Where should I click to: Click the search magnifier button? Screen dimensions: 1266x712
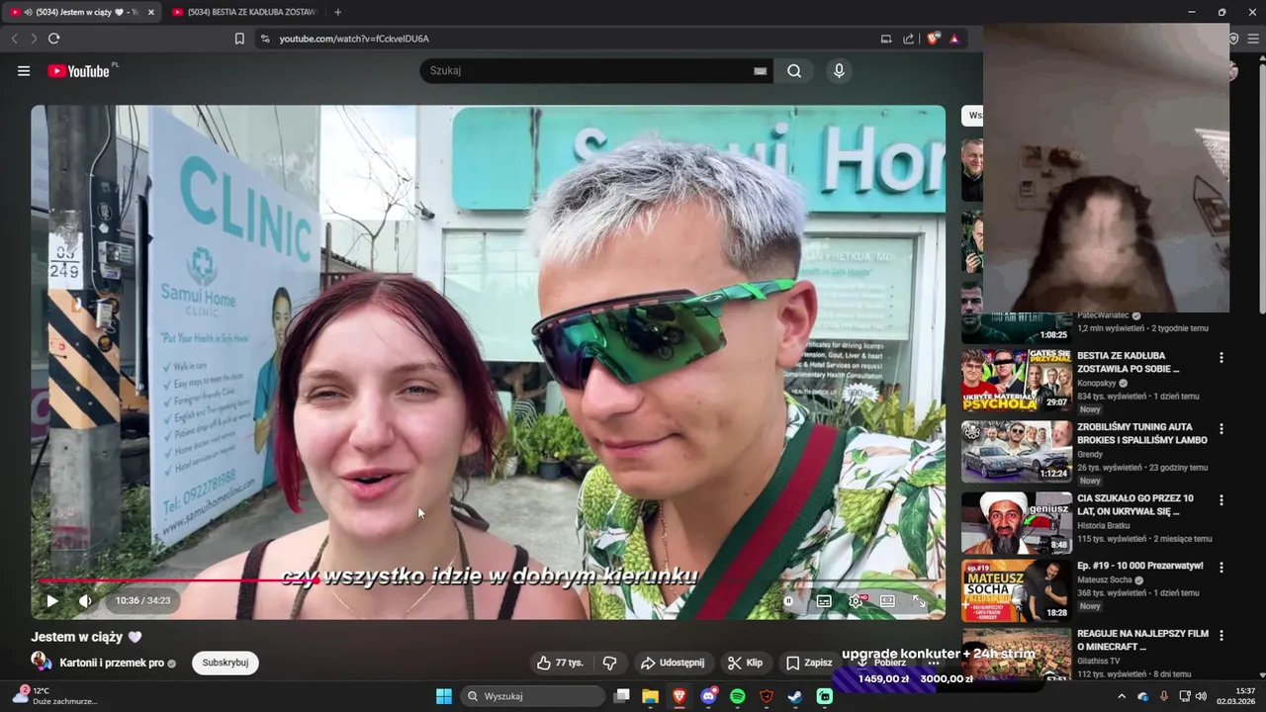794,71
